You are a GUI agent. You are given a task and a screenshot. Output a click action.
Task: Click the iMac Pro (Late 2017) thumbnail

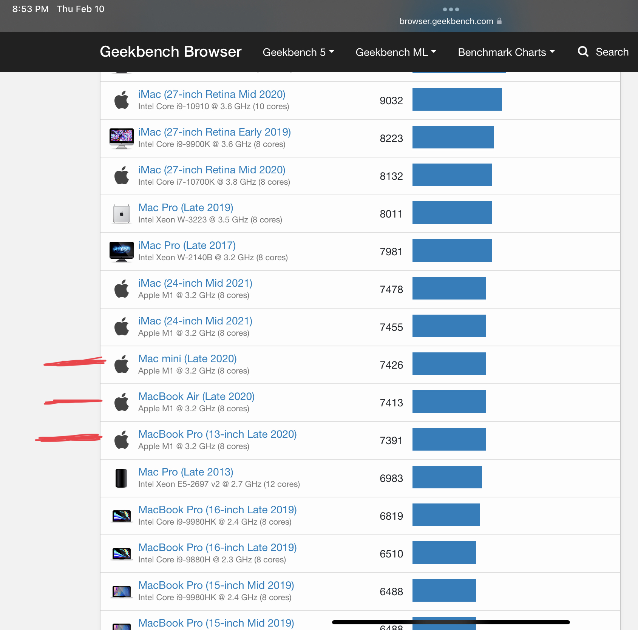click(122, 252)
